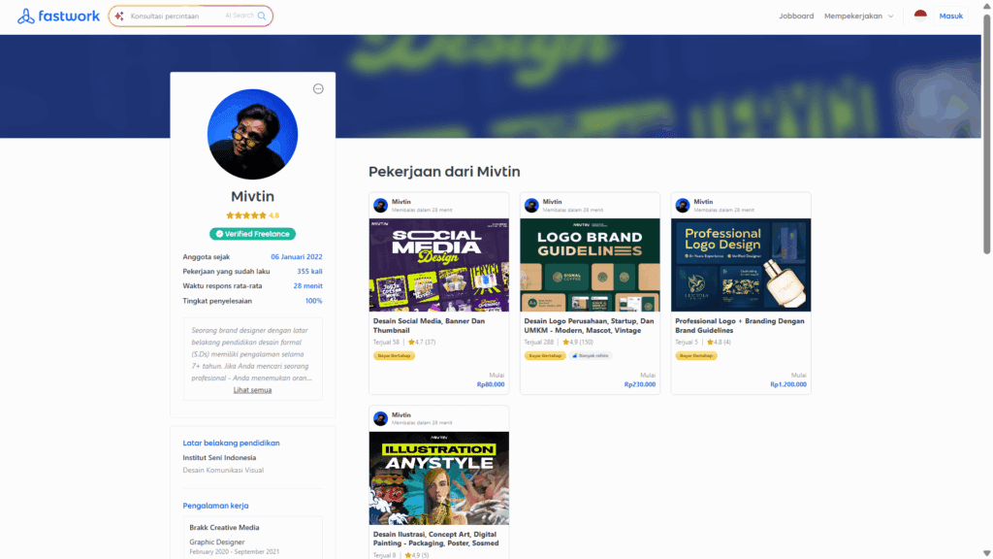
Task: Expand the Mempekerjakan dropdown
Action: 851,16
